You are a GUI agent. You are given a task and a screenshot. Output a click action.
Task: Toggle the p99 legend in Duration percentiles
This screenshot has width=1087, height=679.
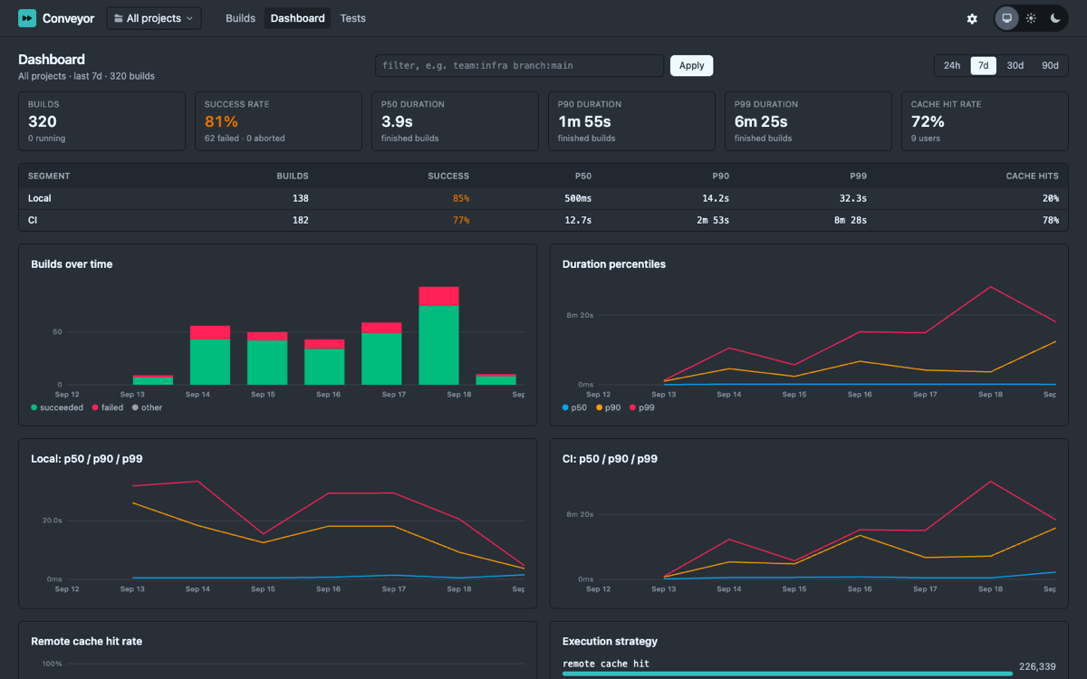pyautogui.click(x=641, y=407)
